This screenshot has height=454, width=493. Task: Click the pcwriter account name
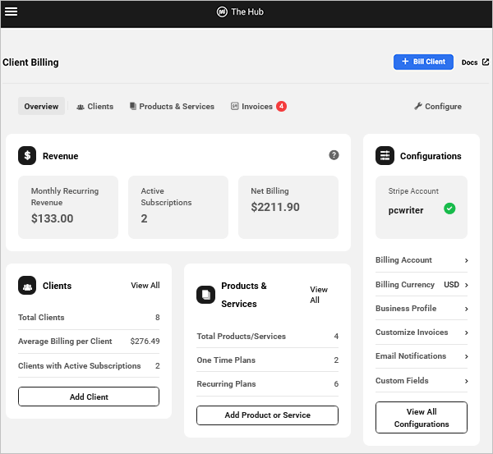(x=406, y=210)
